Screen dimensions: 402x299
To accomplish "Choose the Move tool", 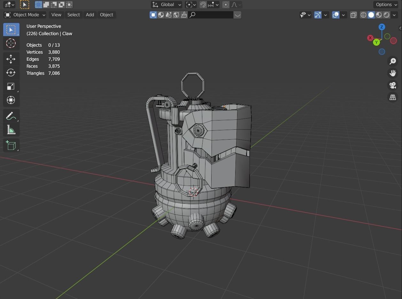I will (x=11, y=59).
